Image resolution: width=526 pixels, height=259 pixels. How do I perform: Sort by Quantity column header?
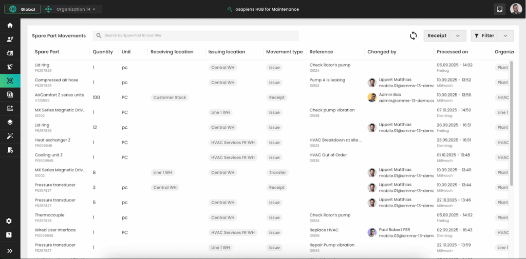click(x=103, y=52)
